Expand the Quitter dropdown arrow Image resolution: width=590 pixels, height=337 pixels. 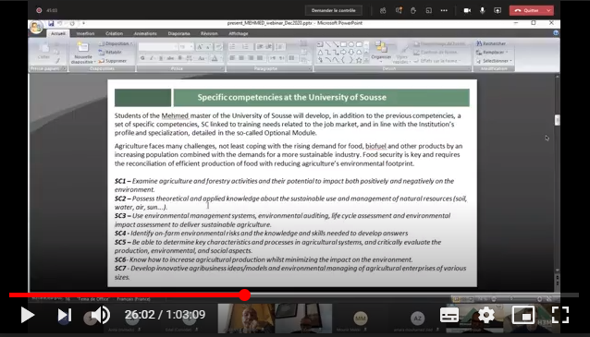[548, 10]
